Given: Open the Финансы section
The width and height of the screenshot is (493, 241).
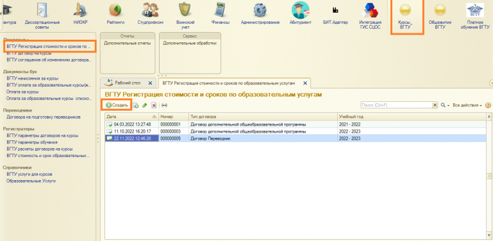Looking at the screenshot, I should tap(220, 13).
